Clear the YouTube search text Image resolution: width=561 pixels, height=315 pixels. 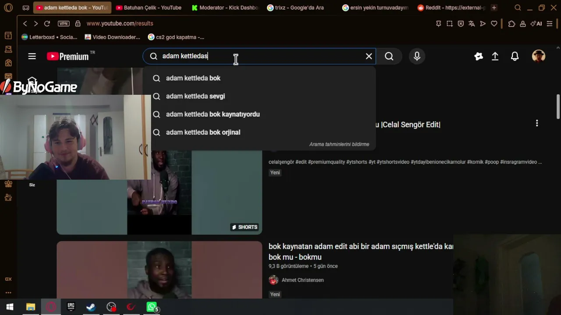click(369, 56)
